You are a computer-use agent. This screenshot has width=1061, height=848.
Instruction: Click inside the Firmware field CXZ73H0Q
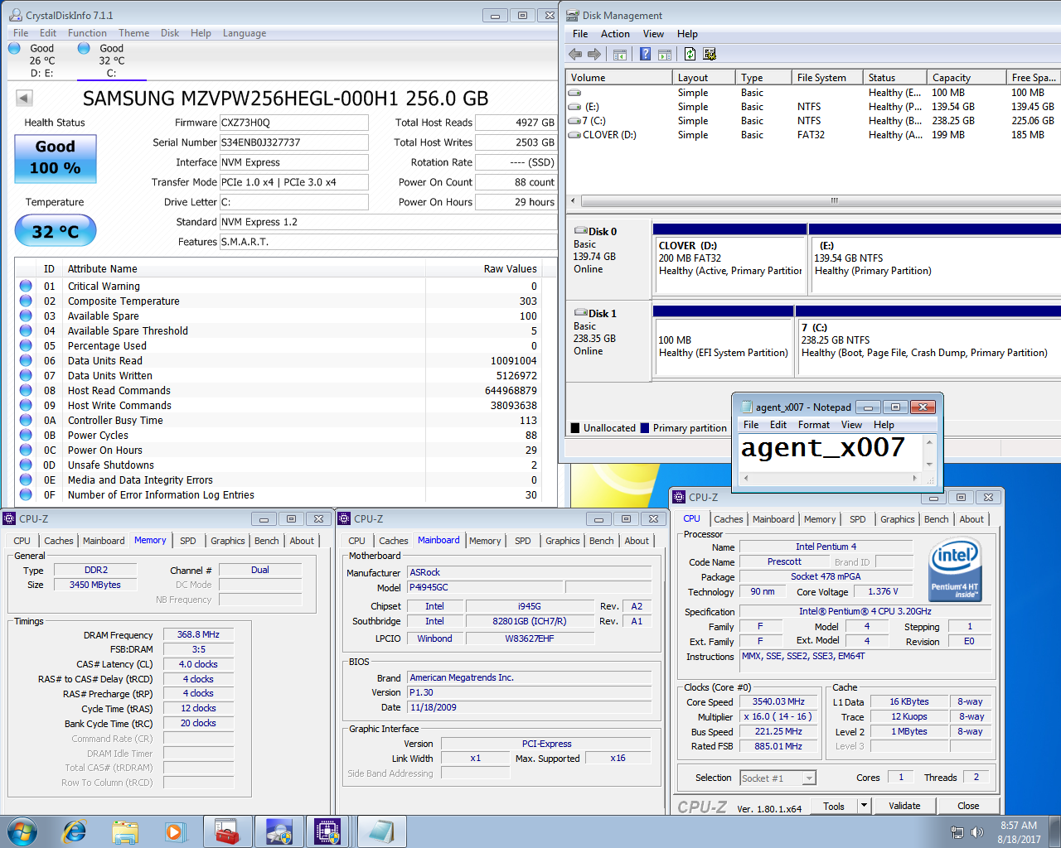tap(294, 123)
